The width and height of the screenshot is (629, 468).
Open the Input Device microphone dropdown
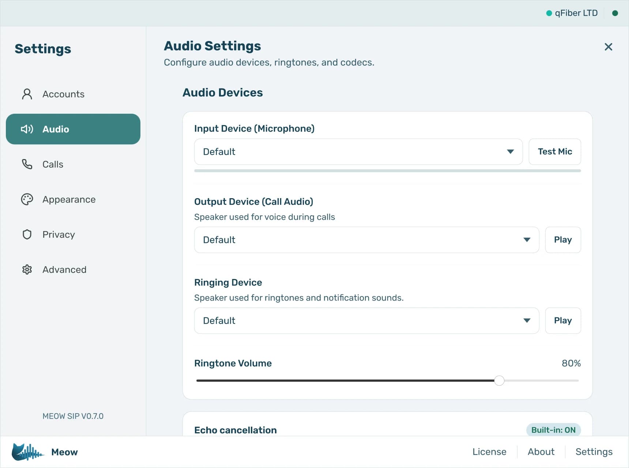(358, 152)
